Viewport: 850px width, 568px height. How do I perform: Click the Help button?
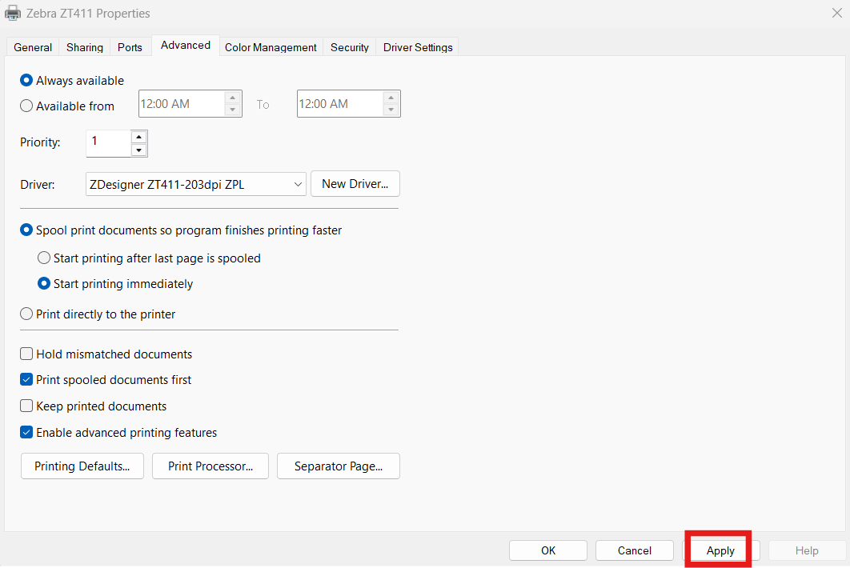(807, 550)
